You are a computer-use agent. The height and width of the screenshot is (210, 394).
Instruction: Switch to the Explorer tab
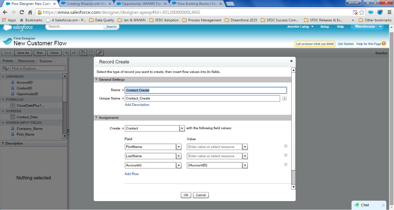[46, 61]
